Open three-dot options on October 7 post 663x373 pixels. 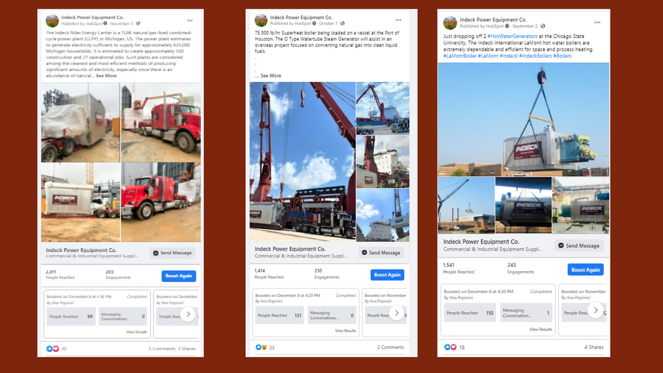tap(398, 20)
